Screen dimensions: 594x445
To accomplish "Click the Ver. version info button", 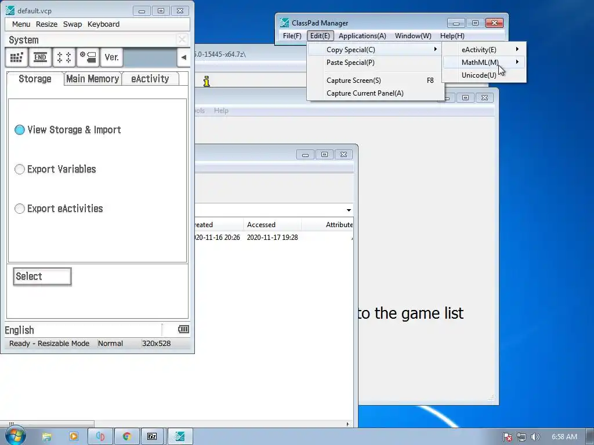I will [112, 57].
